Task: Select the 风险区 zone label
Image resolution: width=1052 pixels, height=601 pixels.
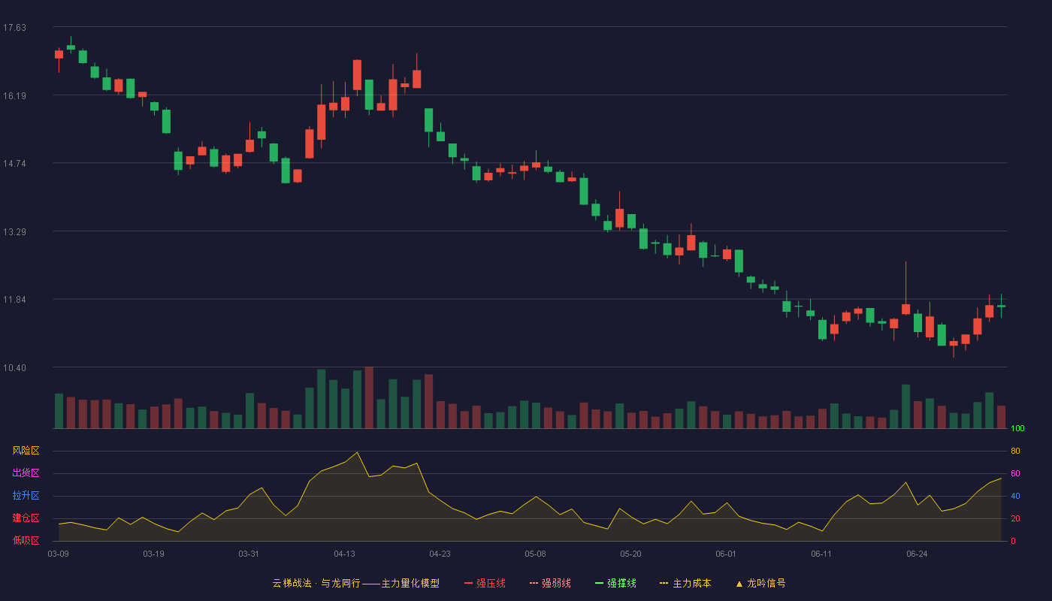Action: [26, 451]
